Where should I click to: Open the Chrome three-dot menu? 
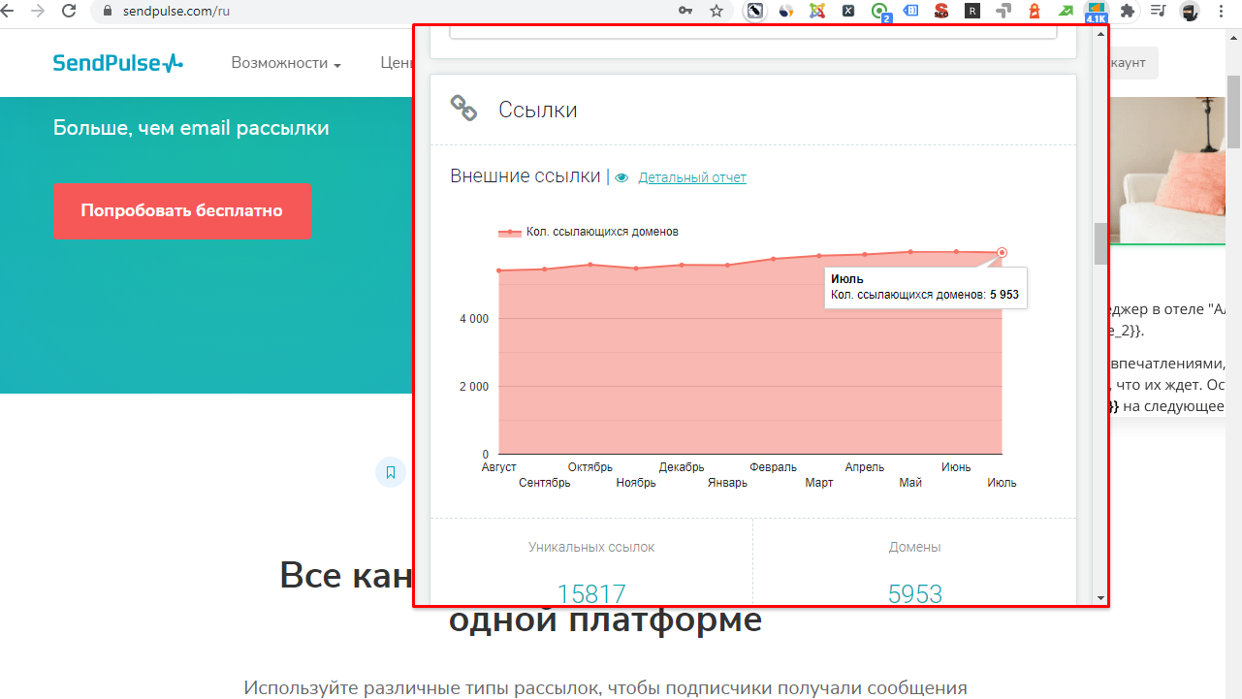(x=1220, y=12)
